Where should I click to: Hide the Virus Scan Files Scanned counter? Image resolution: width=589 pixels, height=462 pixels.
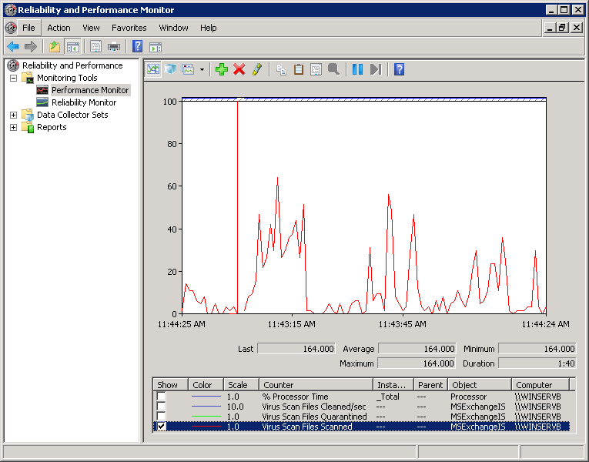point(161,427)
